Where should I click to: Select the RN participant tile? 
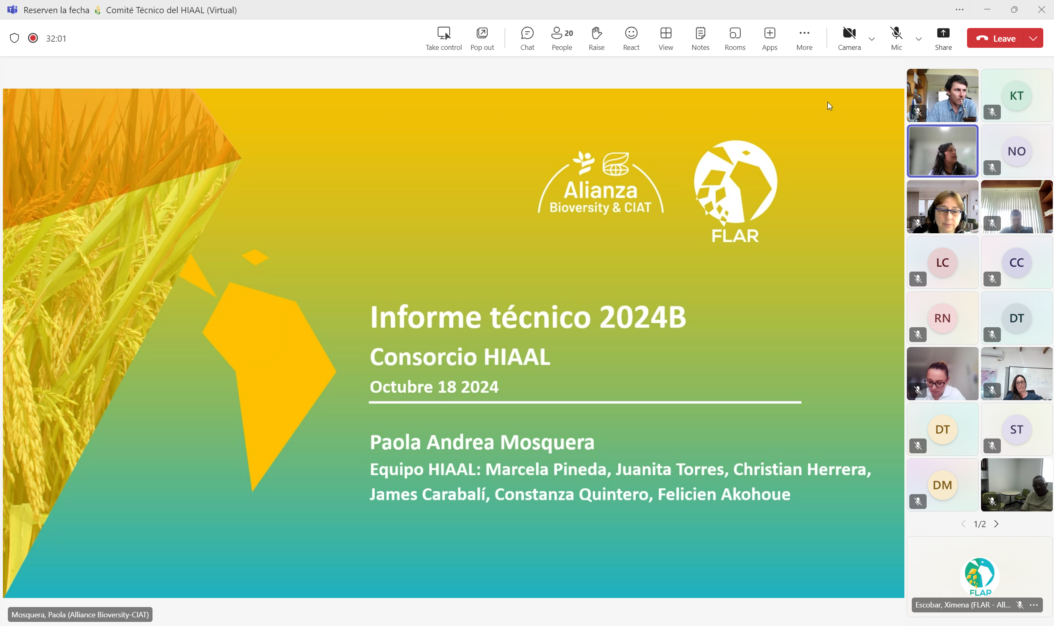942,318
